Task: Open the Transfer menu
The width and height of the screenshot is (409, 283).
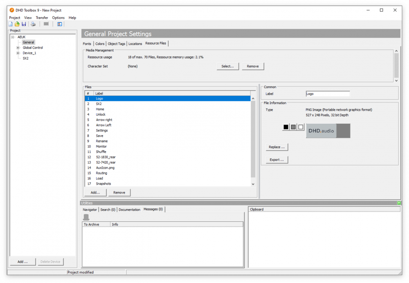Action: (42, 18)
